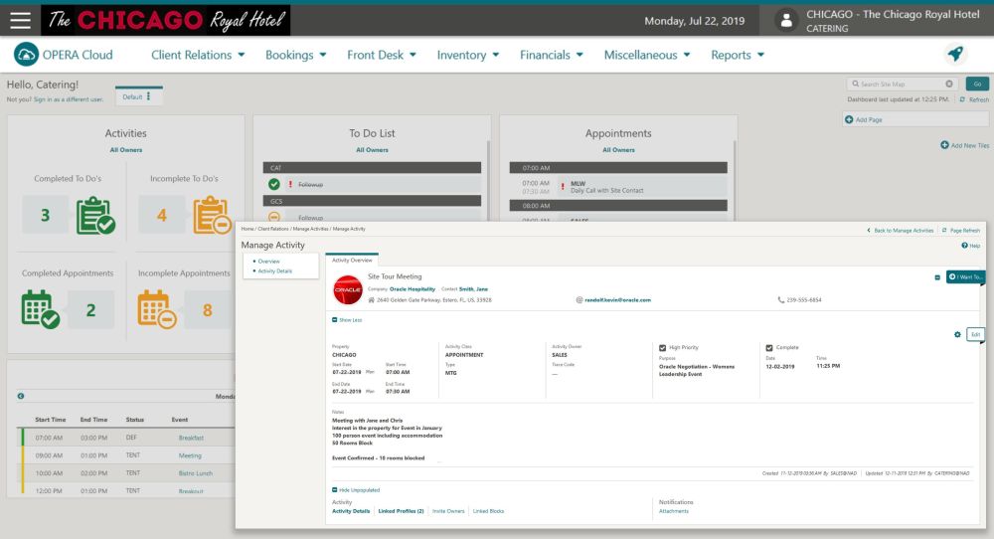This screenshot has width=994, height=539.
Task: Toggle the Complete checkbox
Action: (769, 347)
